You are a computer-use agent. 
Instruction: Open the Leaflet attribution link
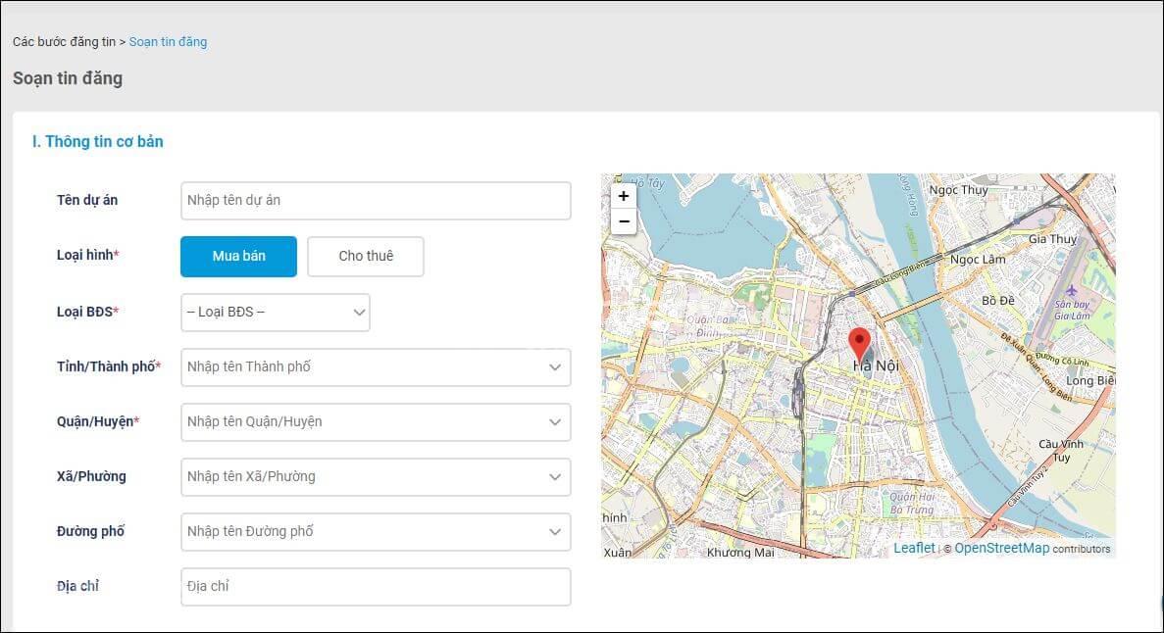point(914,549)
